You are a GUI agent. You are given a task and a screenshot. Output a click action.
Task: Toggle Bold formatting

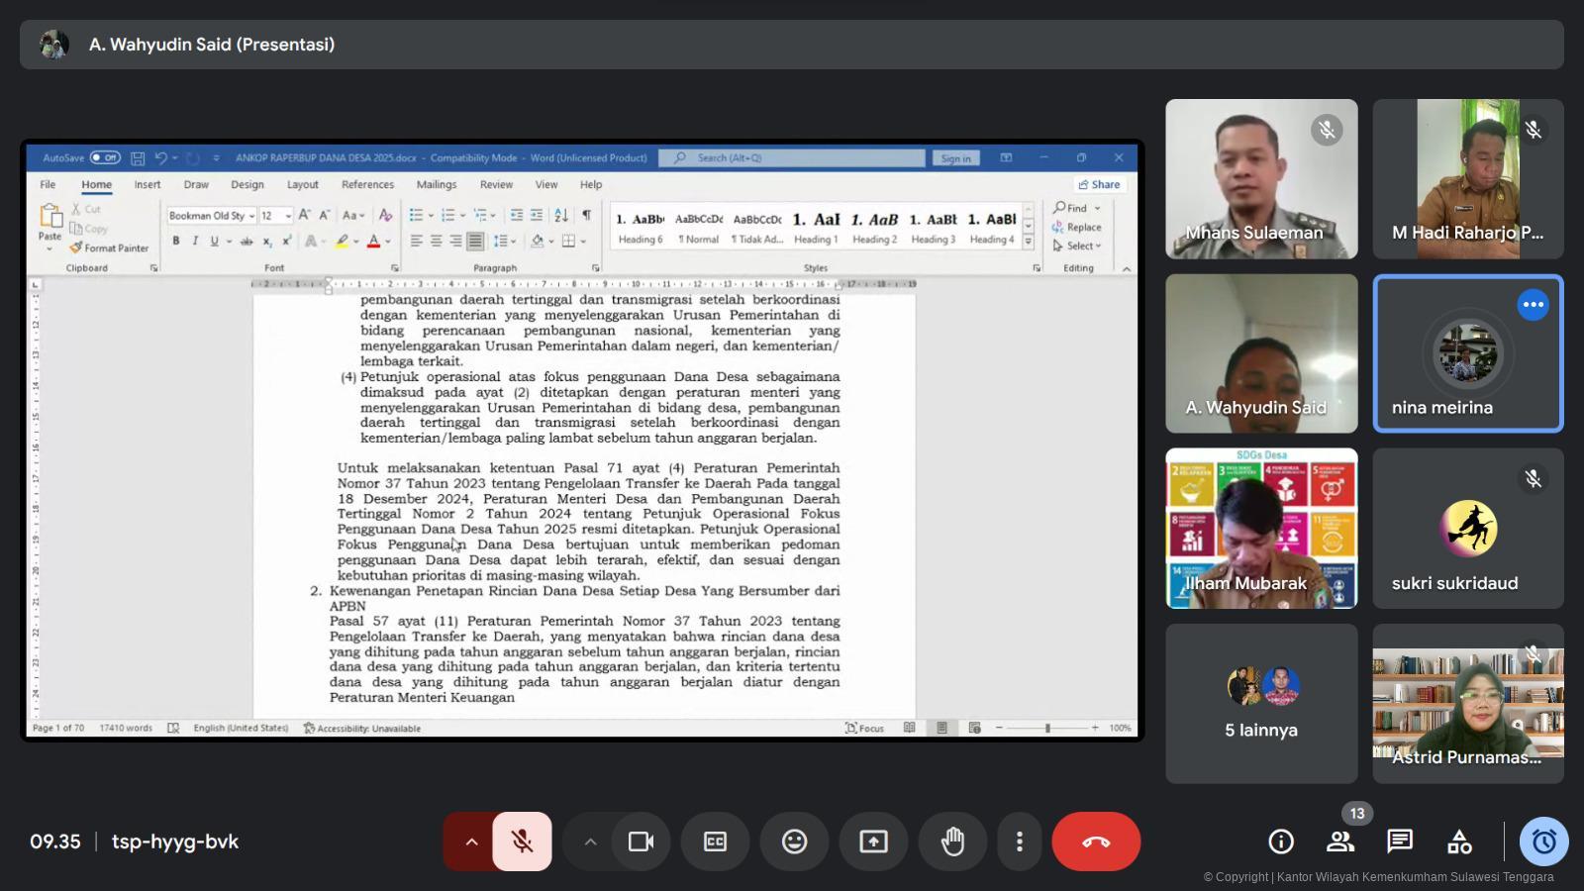[176, 241]
